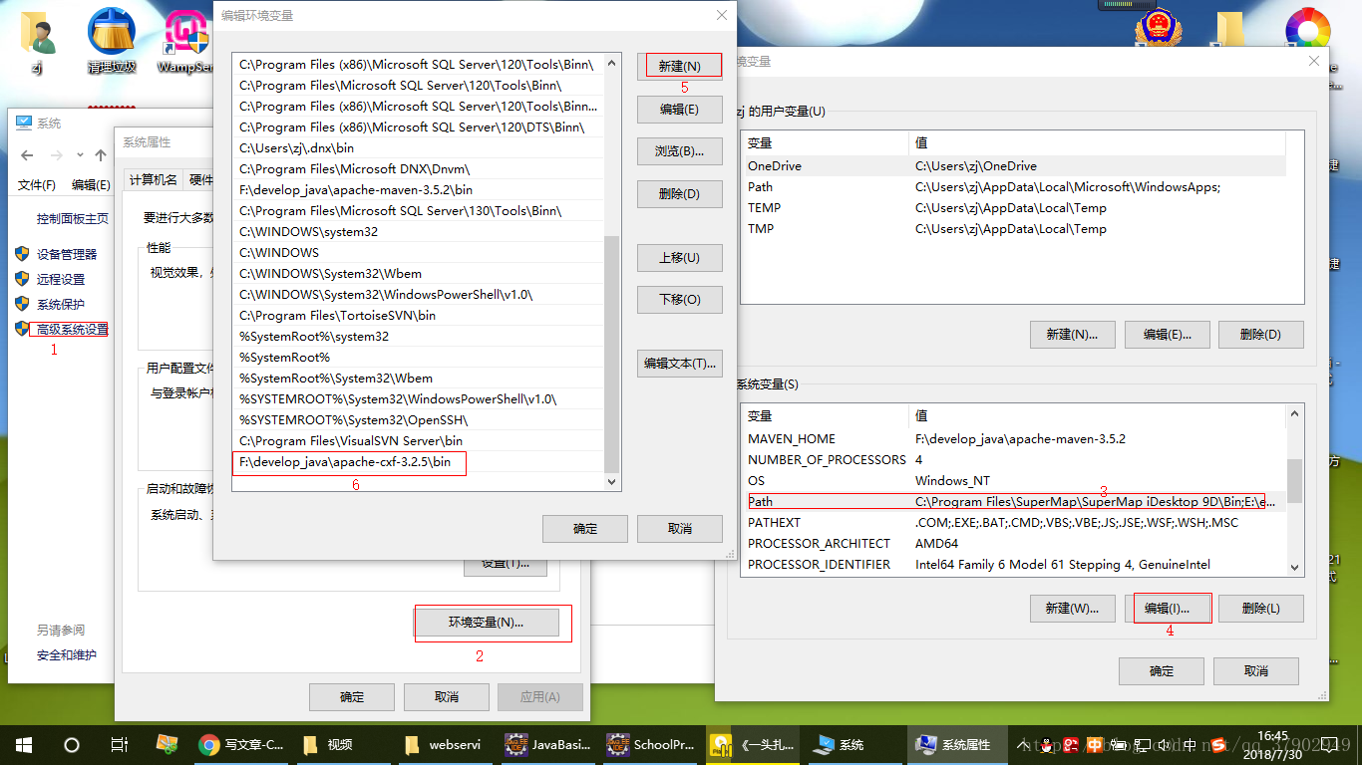Click 删除(L) under system variables

click(x=1260, y=608)
